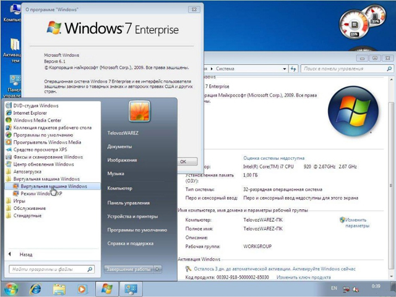Select the Панель управления desktop icon

click(12, 86)
